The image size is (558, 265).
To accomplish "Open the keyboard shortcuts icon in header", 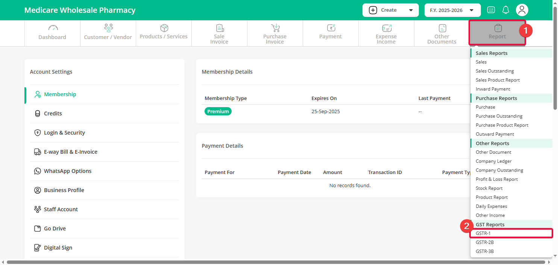I will 491,10.
